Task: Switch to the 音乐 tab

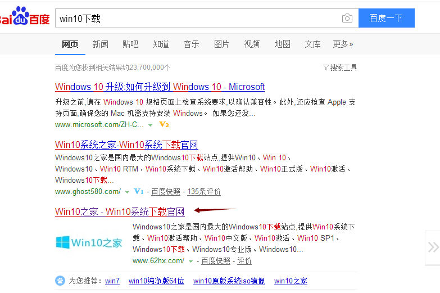Action: tap(191, 44)
